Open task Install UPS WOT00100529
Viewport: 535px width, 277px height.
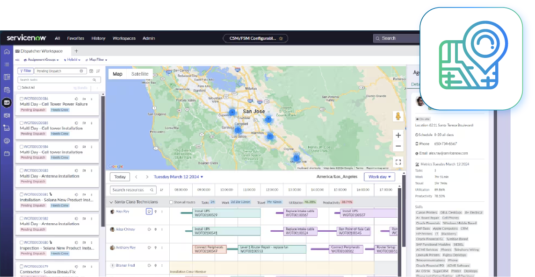[226, 213]
